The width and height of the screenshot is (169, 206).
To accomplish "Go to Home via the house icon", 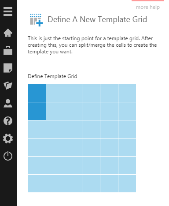I will pos(8,33).
